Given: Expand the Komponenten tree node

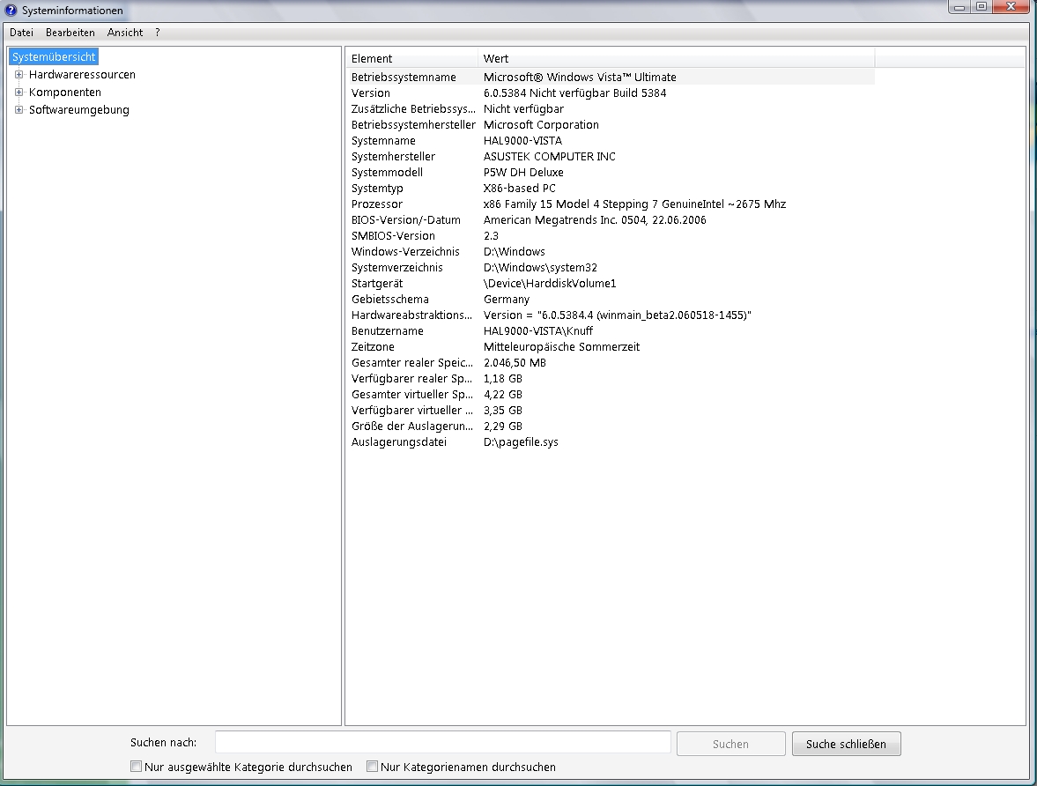Looking at the screenshot, I should coord(19,93).
